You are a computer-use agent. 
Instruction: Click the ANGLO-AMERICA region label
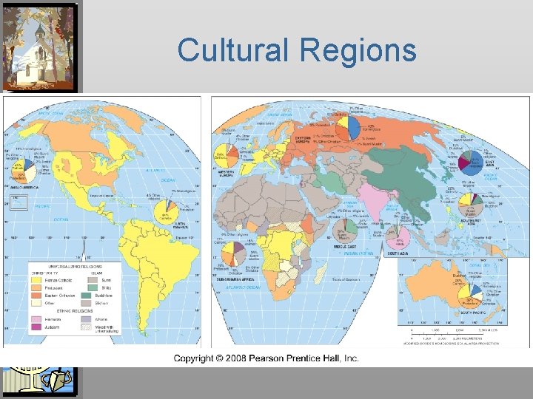pyautogui.click(x=24, y=187)
